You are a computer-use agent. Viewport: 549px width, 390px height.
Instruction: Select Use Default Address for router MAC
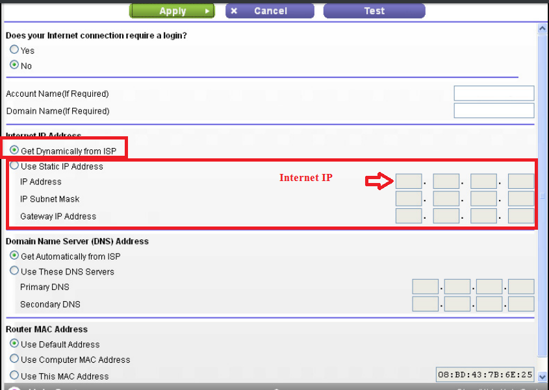point(14,344)
